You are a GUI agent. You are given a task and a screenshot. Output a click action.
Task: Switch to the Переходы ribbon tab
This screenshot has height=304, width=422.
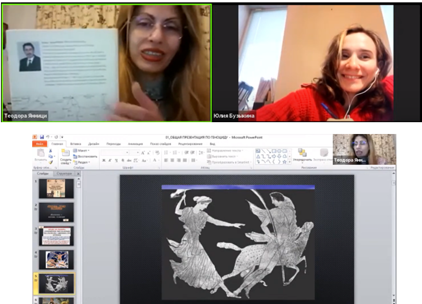click(x=113, y=144)
